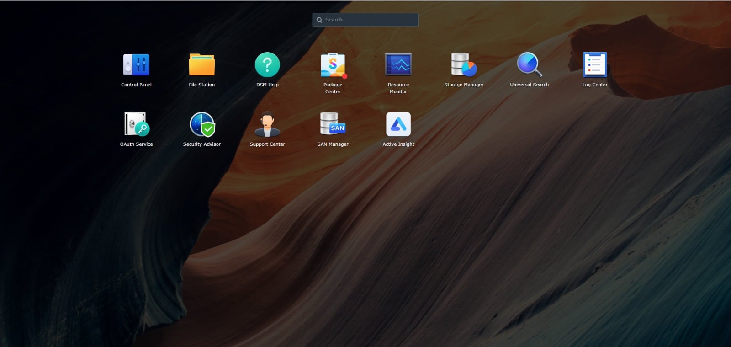Open Support Center app

[267, 124]
